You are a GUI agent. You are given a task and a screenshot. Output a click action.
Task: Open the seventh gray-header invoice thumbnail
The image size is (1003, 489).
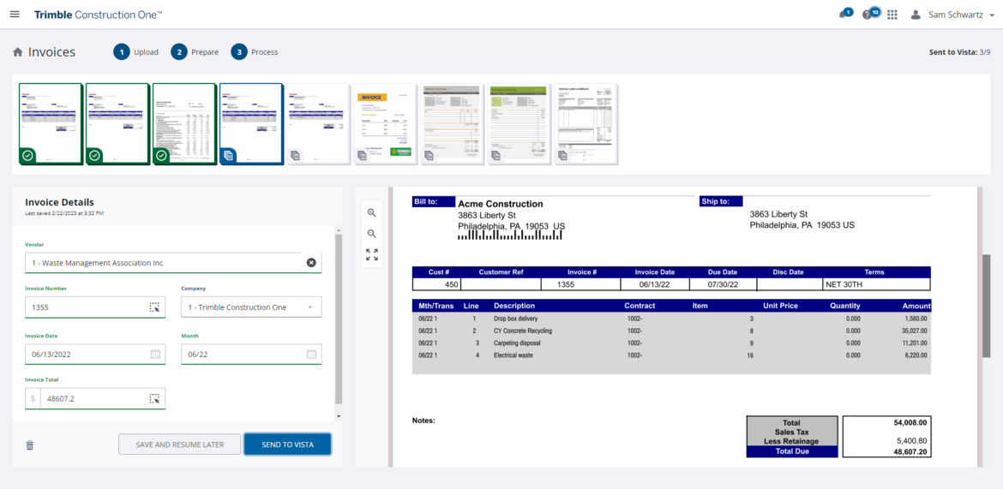pos(453,124)
